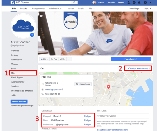The image size is (157, 131).
Task: Click Startside in top blue bar
Action: pyautogui.click(x=111, y=2)
